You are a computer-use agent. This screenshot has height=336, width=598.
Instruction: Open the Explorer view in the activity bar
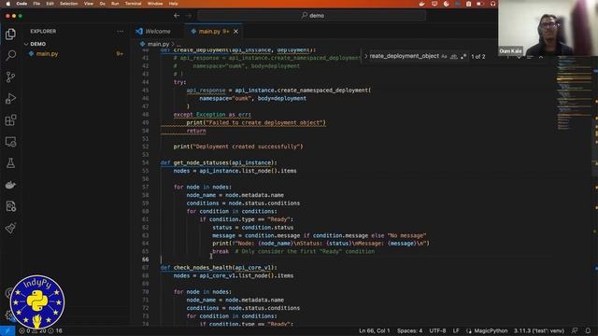click(10, 34)
